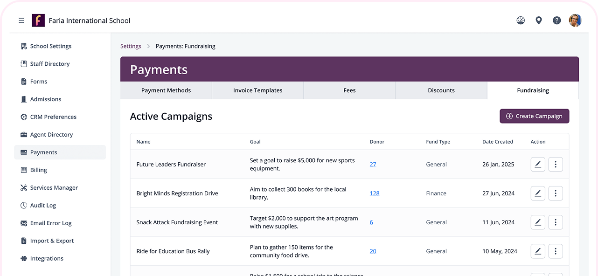
Task: Open more options for Bright Minds Registration Drive
Action: [556, 193]
